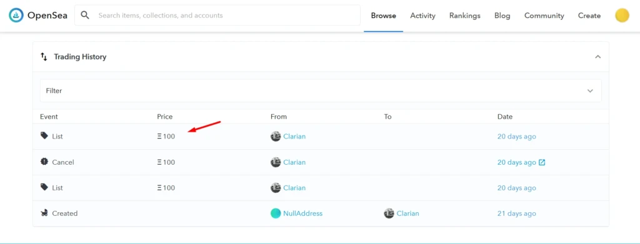Viewport: 640px width, 244px height.
Task: Click the search magnifier icon
Action: click(85, 15)
